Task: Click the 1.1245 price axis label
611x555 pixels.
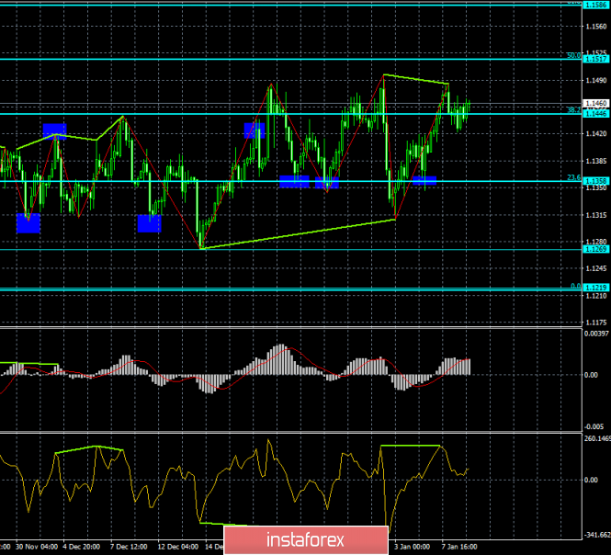Action: [x=596, y=268]
